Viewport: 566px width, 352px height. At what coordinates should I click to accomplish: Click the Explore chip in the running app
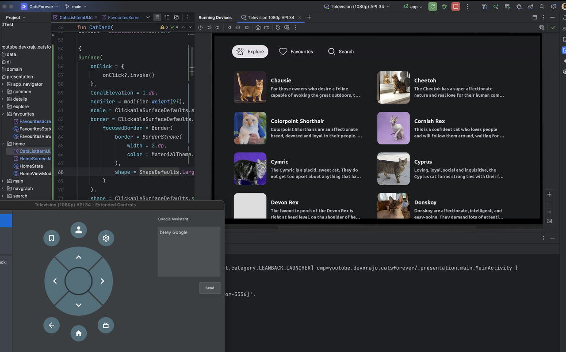click(x=250, y=51)
